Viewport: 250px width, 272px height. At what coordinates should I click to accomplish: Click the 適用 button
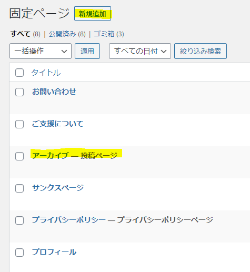(x=87, y=51)
